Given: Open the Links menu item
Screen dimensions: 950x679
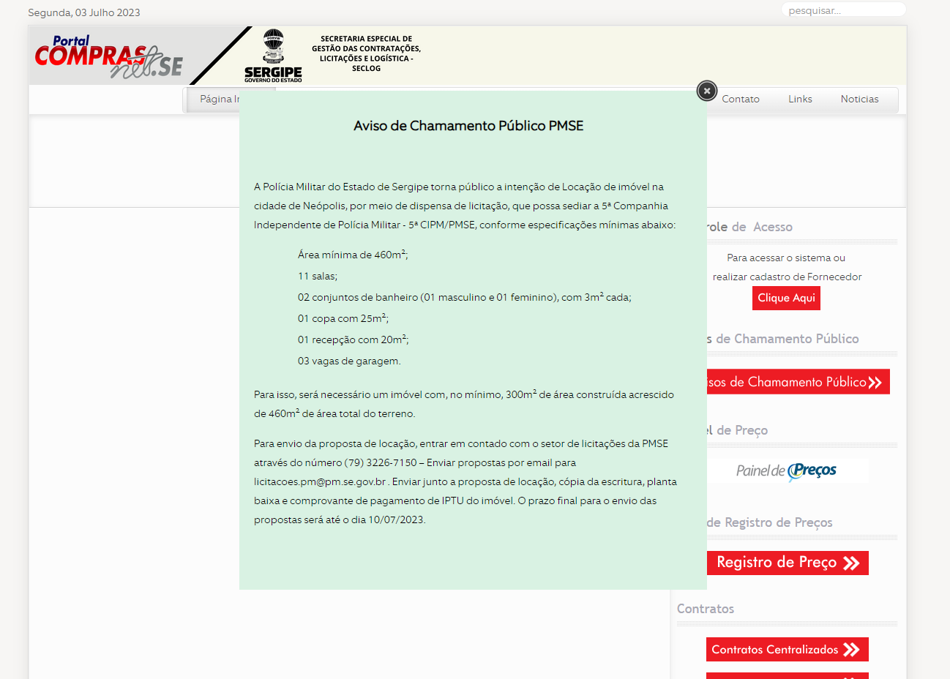Looking at the screenshot, I should (800, 100).
